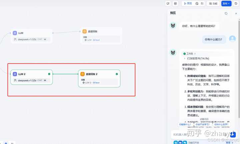Click first suggested question chip in chat
Viewport: 240px width, 144px height.
185,124
